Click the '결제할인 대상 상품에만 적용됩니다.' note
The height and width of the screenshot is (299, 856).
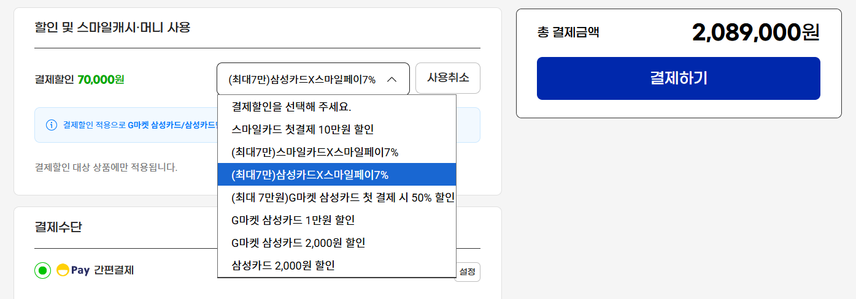(x=106, y=167)
